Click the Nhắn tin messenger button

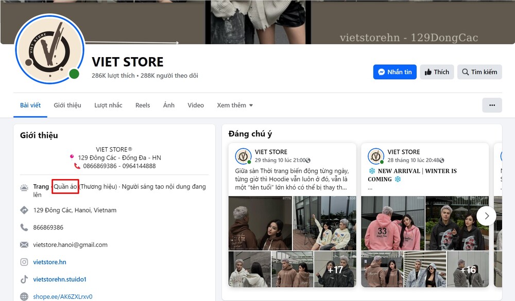(395, 72)
